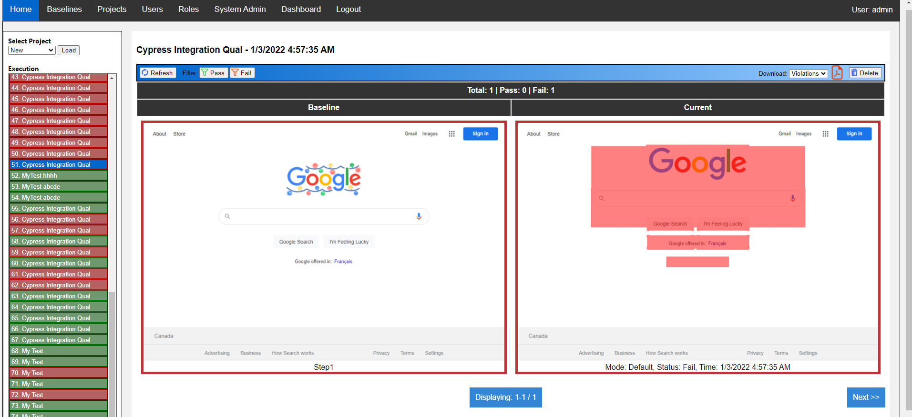Viewport: 912px width, 417px height.
Task: Click the User: admin label
Action: (872, 10)
